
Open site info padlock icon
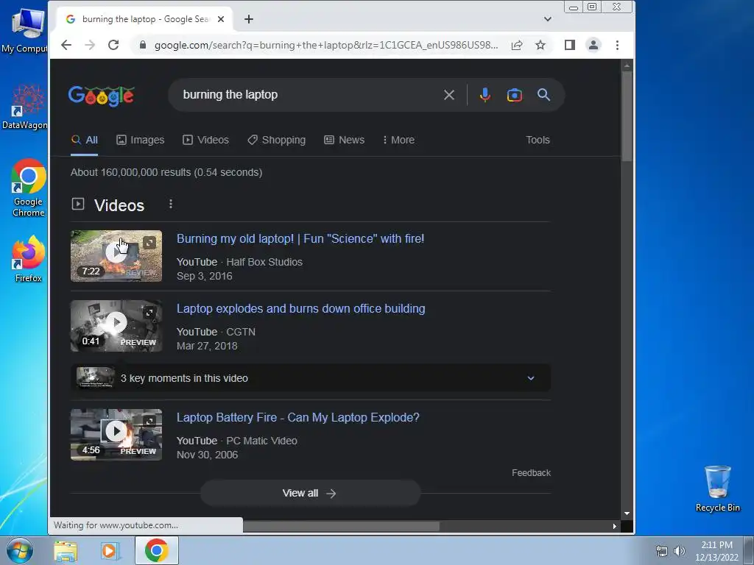click(142, 45)
